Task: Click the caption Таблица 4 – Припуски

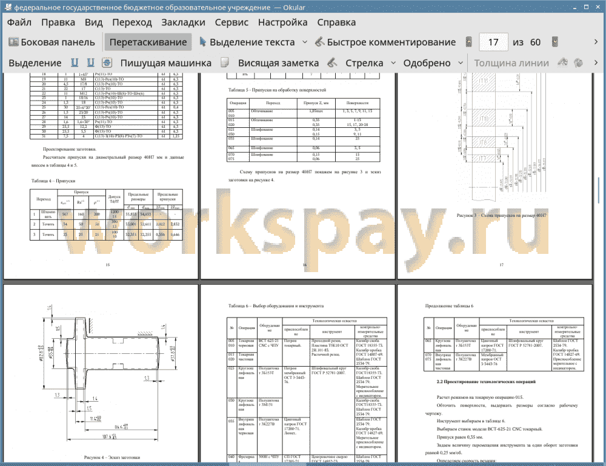Action: (x=53, y=181)
